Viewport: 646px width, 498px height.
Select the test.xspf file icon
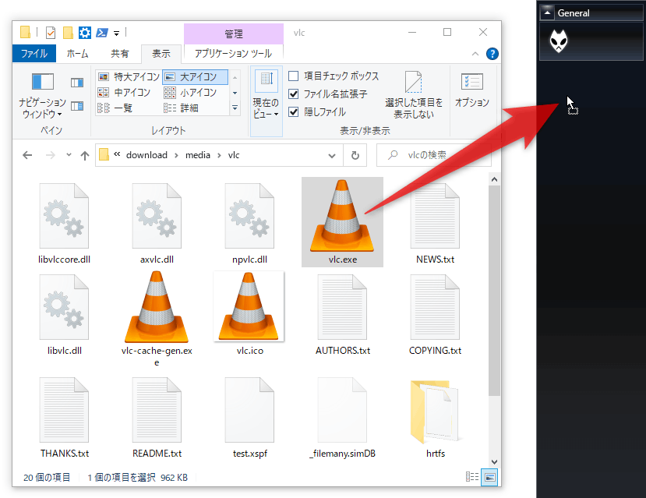249,410
